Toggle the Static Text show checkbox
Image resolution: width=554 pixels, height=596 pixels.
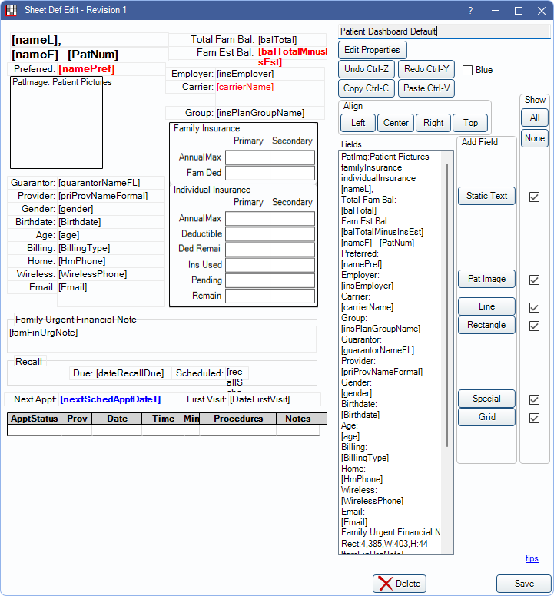(534, 197)
